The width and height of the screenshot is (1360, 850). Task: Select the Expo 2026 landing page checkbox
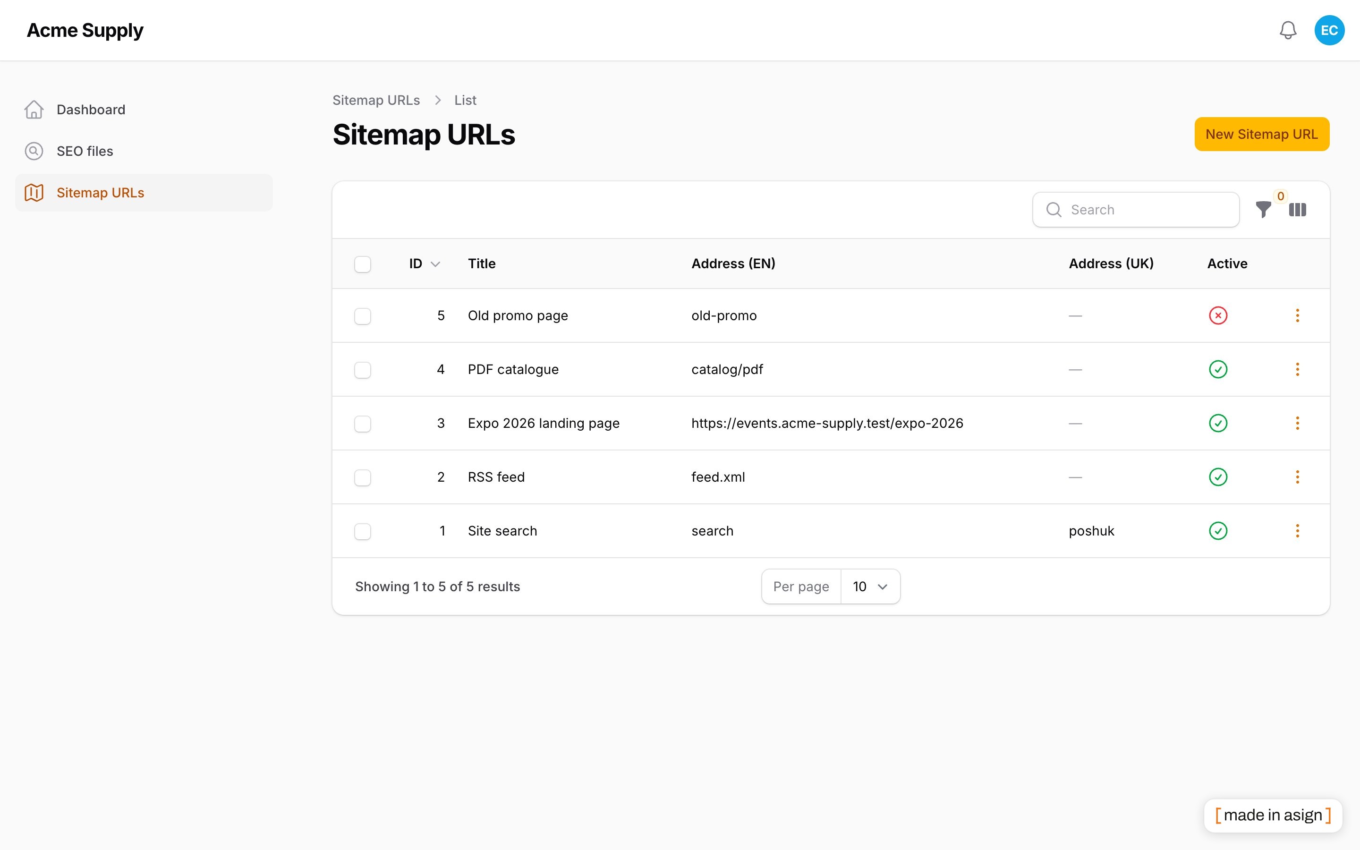click(363, 424)
